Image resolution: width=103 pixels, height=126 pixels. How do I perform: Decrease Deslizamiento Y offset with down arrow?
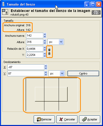pos(46,75)
